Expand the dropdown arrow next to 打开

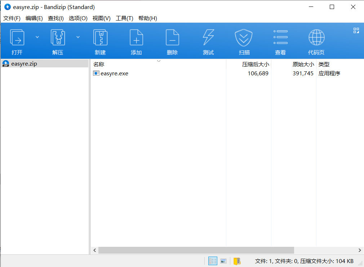click(x=37, y=37)
